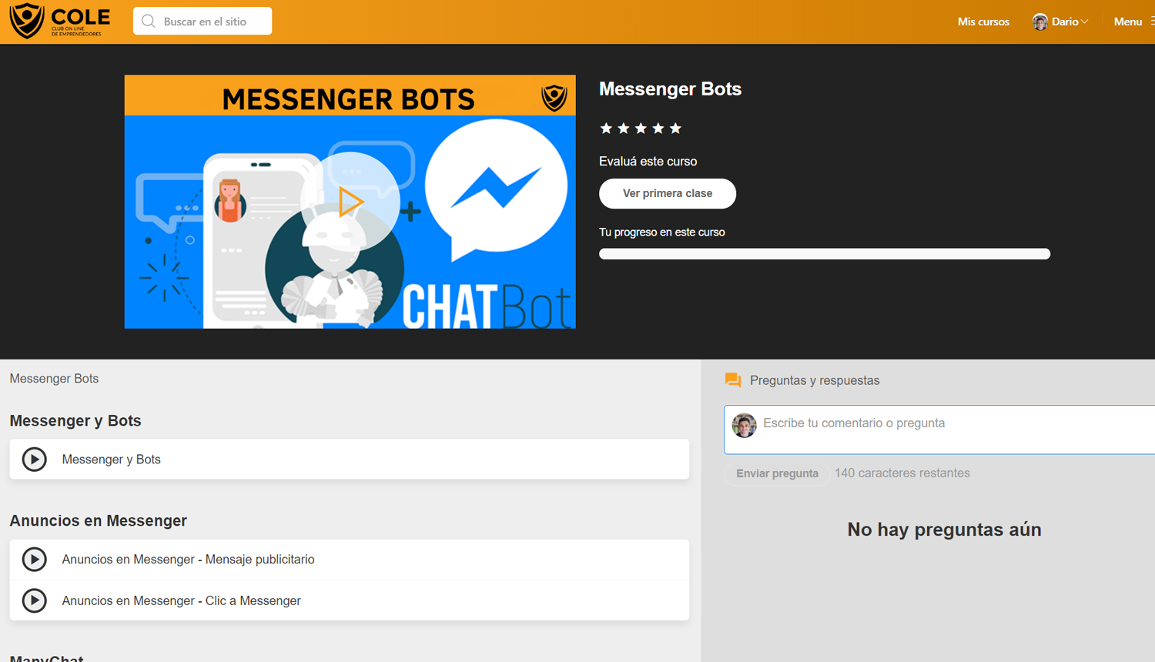Click the No hay preguntas aún text
The height and width of the screenshot is (662, 1155).
[944, 530]
